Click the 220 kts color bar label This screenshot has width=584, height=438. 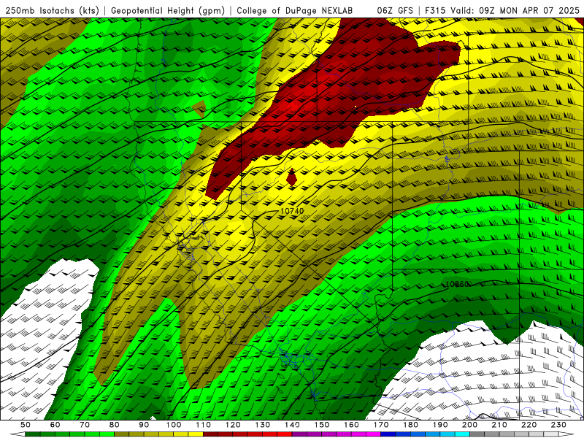529,425
